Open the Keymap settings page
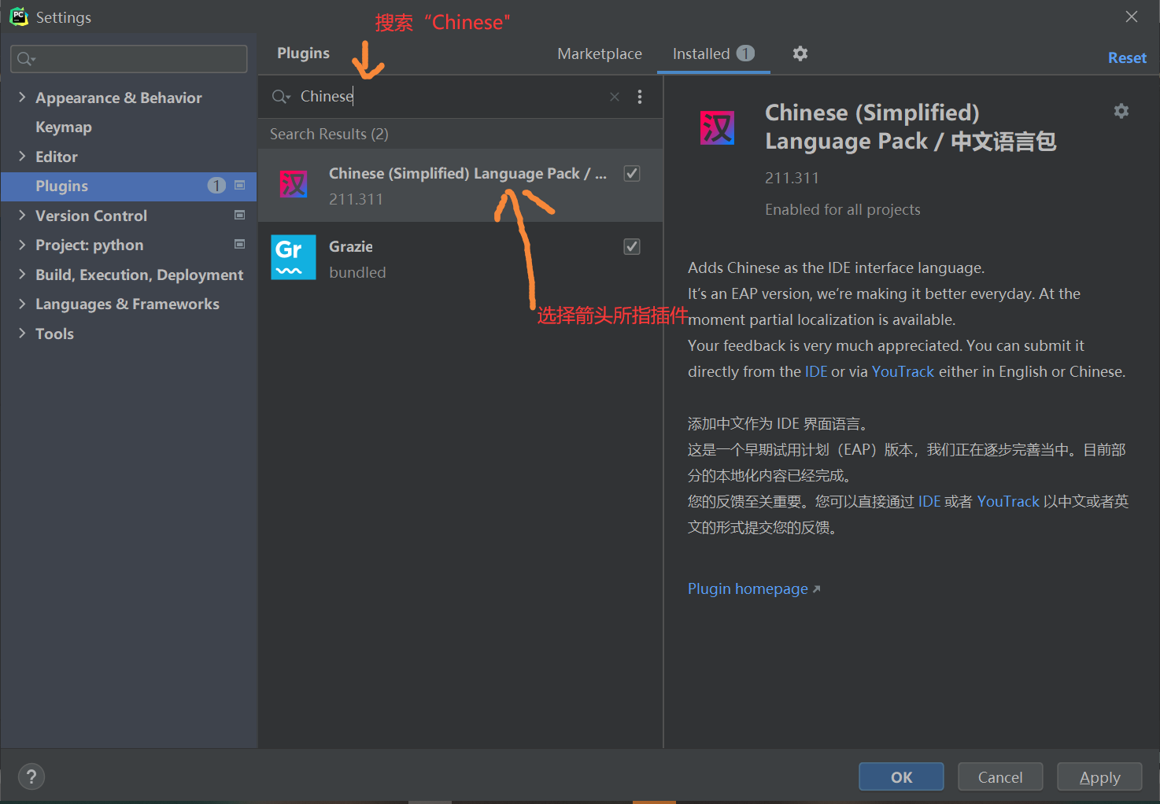Screen dimensions: 1160x804 click(64, 127)
